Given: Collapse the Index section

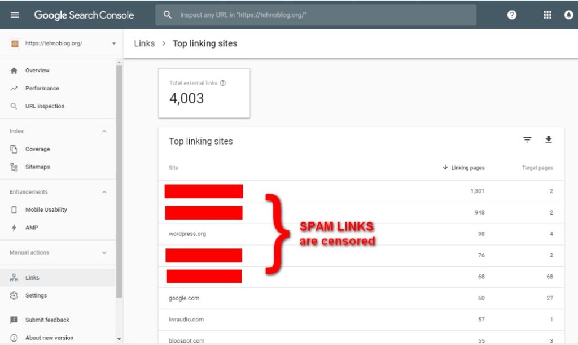Looking at the screenshot, I should coord(104,131).
